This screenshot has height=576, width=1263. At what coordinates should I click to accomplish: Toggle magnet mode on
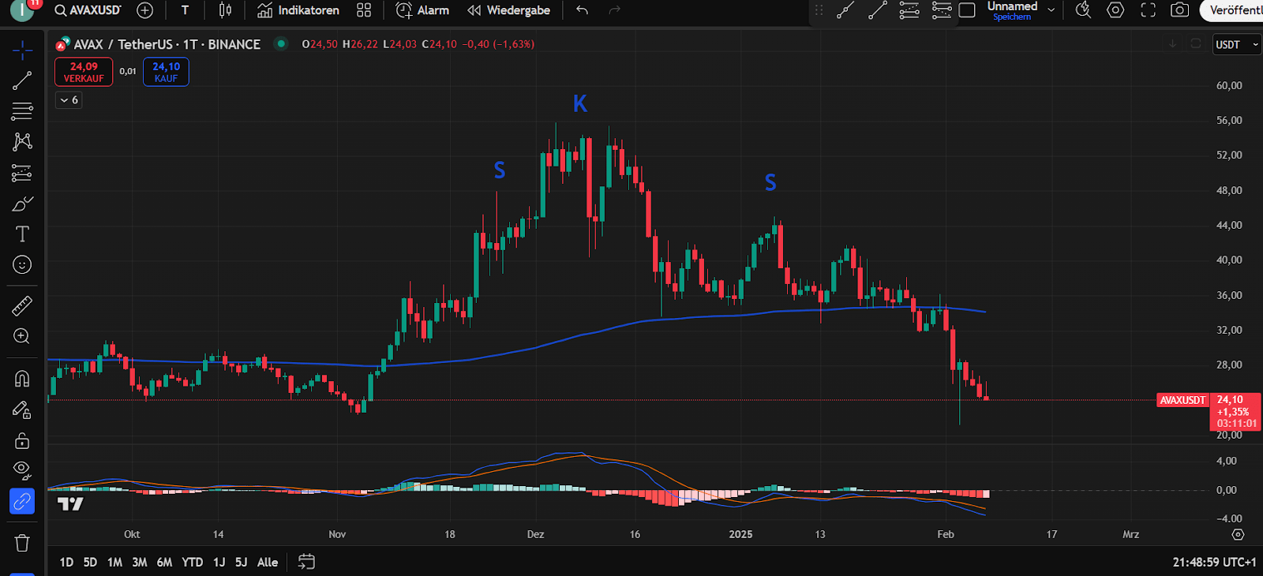22,379
